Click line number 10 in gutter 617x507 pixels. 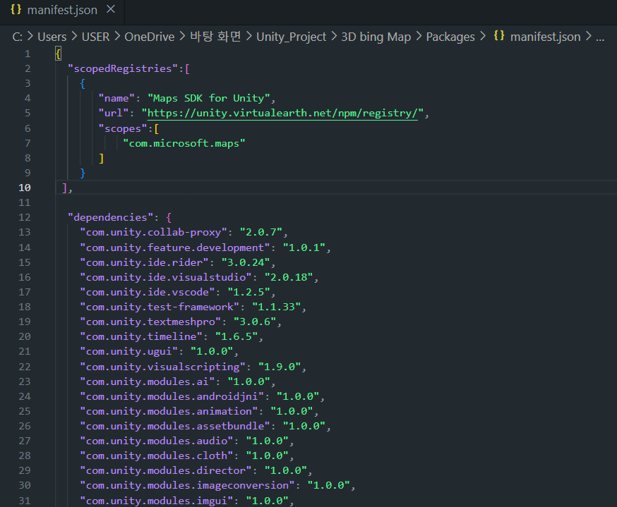[x=25, y=188]
